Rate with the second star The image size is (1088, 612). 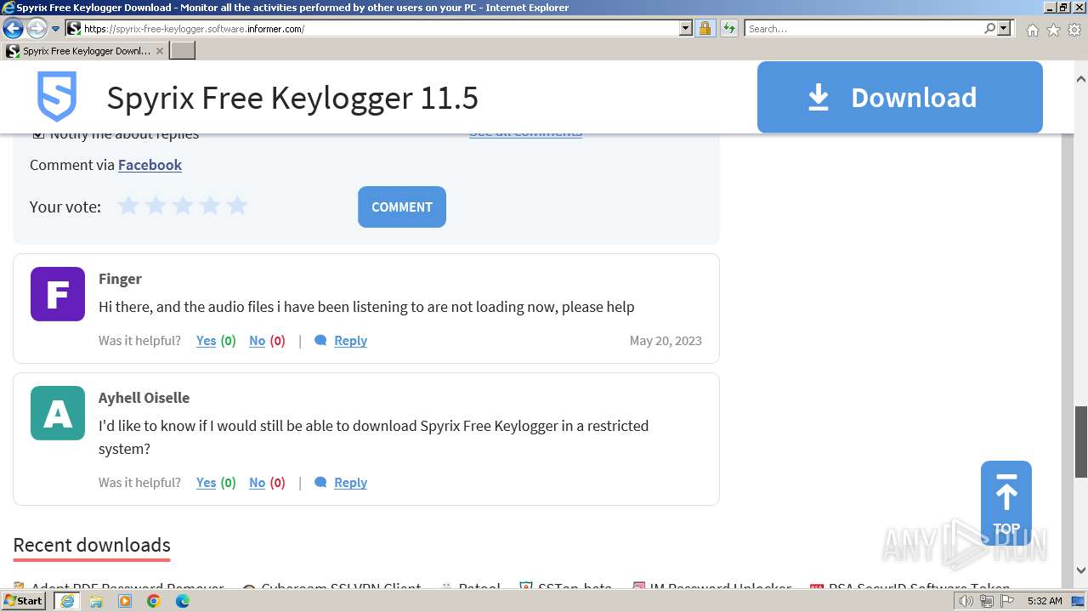156,206
